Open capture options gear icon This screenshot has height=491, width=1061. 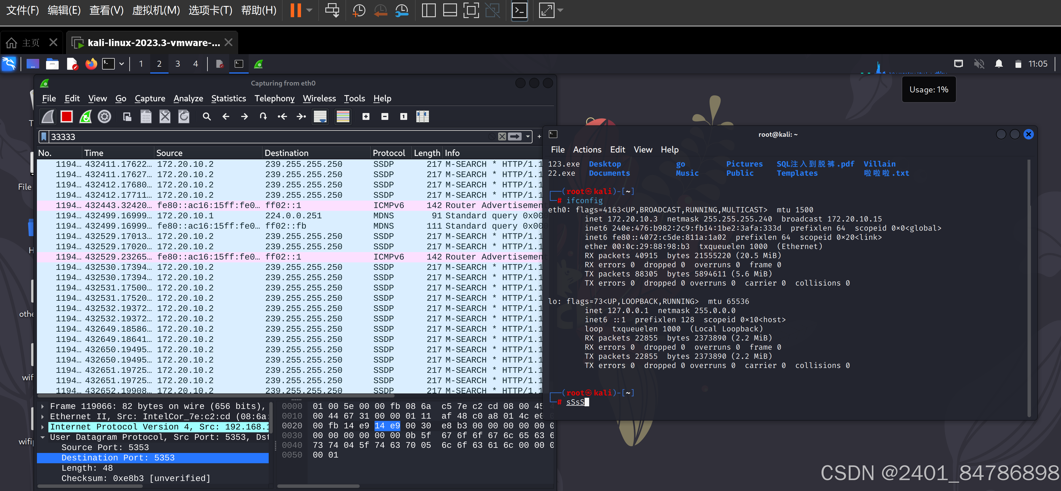[104, 116]
